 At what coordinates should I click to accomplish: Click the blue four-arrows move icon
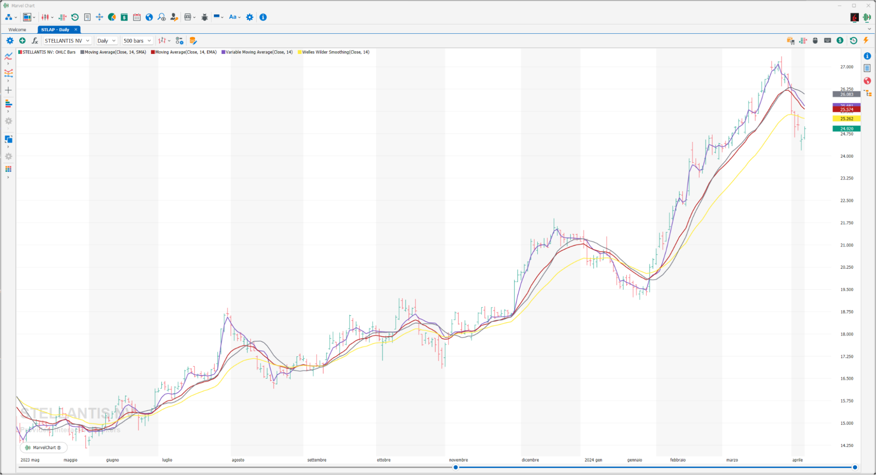click(x=99, y=17)
